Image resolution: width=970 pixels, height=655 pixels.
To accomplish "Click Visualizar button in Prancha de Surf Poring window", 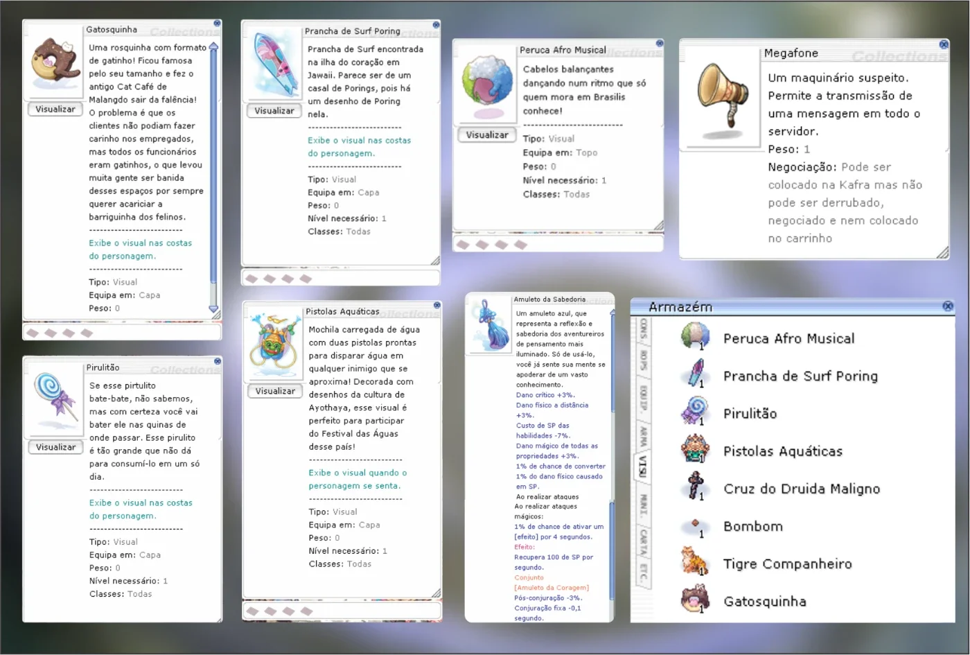I will [274, 111].
